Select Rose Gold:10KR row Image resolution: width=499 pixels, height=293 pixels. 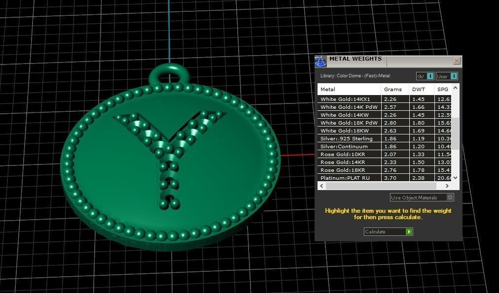384,155
